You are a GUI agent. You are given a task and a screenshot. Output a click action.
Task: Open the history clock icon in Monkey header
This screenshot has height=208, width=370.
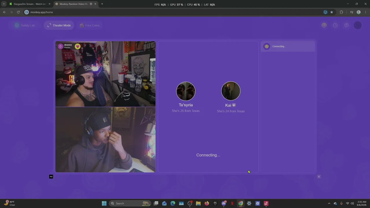(335, 25)
